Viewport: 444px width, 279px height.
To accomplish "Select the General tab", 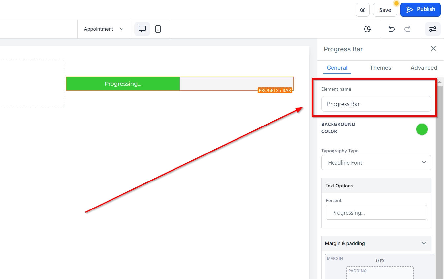I will point(337,68).
